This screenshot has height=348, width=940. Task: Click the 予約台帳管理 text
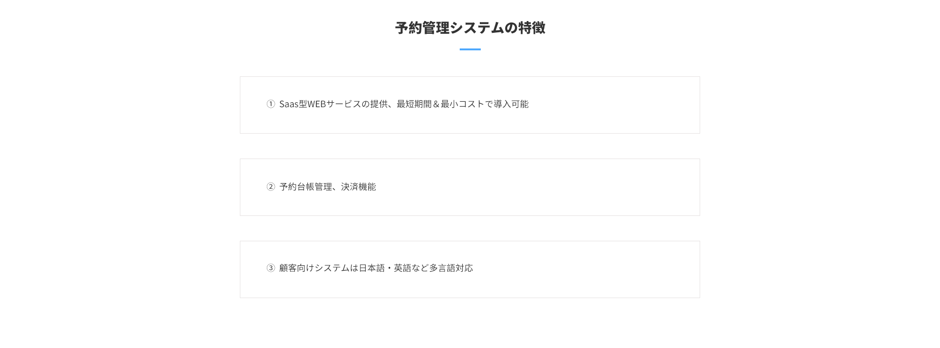coord(305,186)
